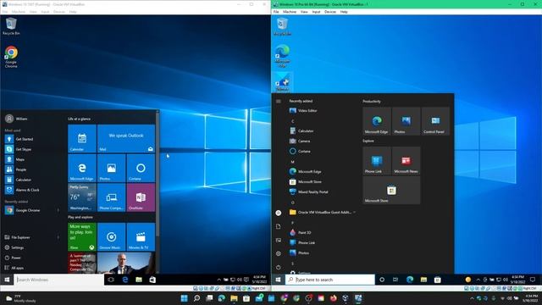Click left VM Start button
The width and height of the screenshot is (542, 305).
point(7,280)
